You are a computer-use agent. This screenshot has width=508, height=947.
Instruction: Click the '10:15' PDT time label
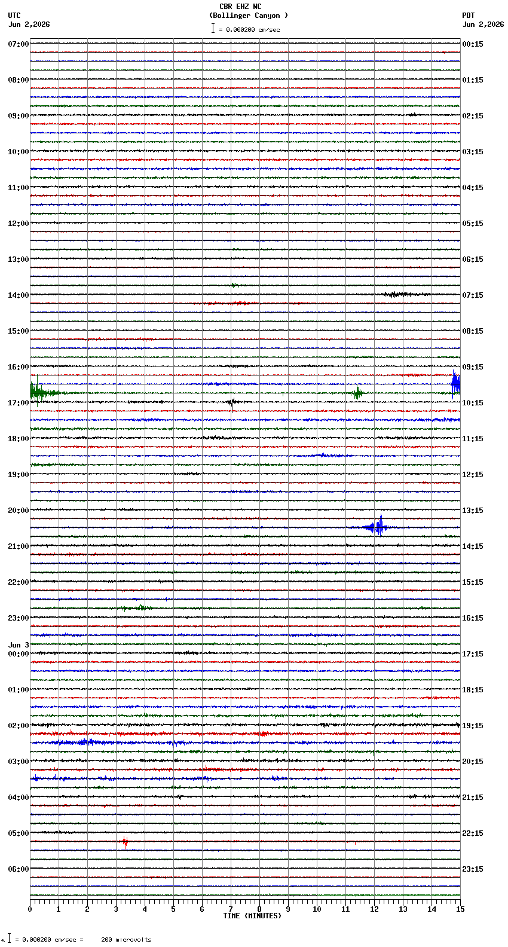(x=473, y=403)
